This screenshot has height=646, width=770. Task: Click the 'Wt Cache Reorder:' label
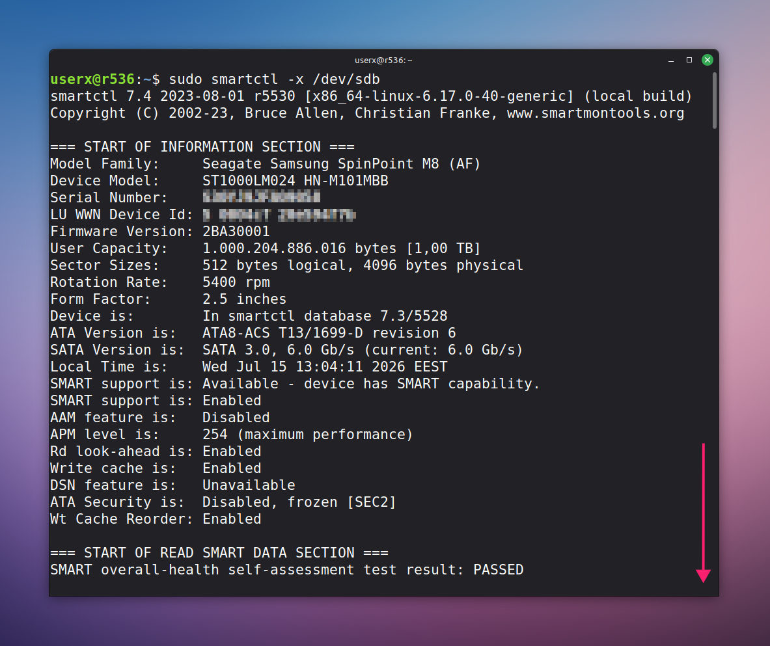coord(121,519)
